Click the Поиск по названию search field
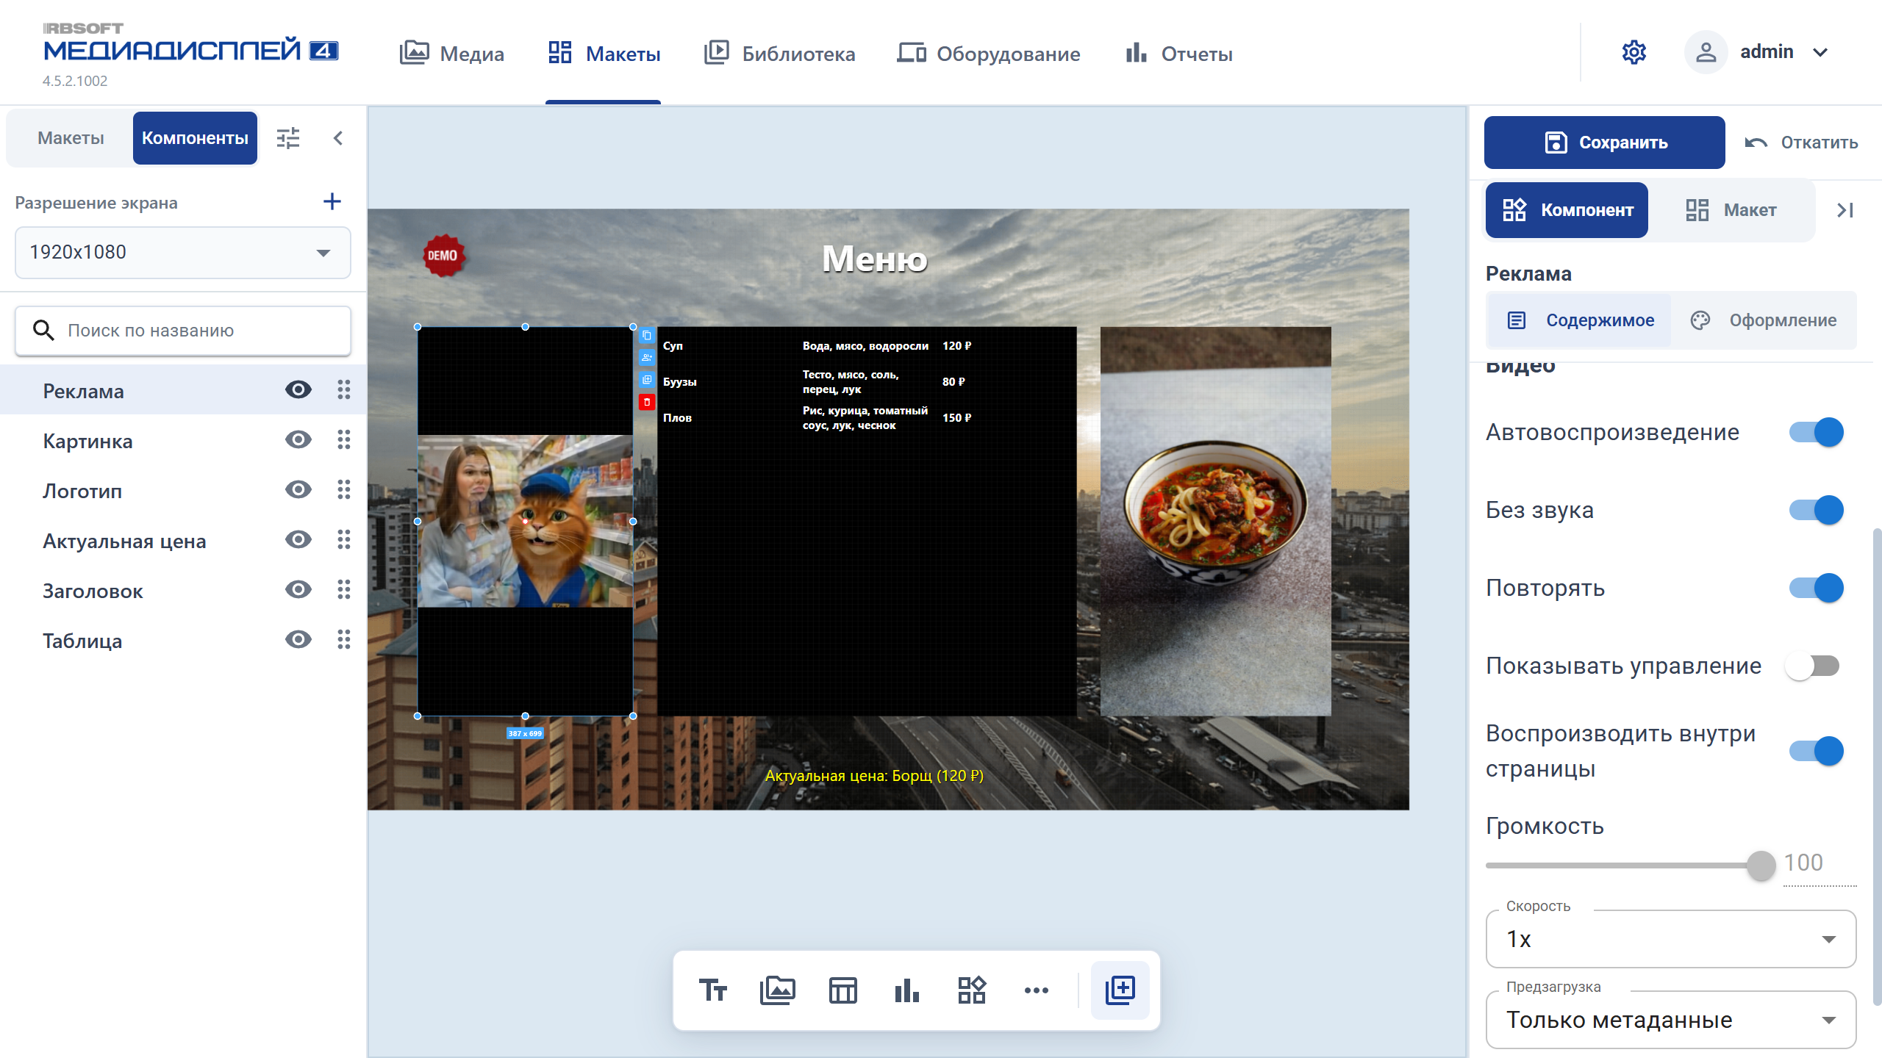The image size is (1882, 1058). [x=183, y=331]
